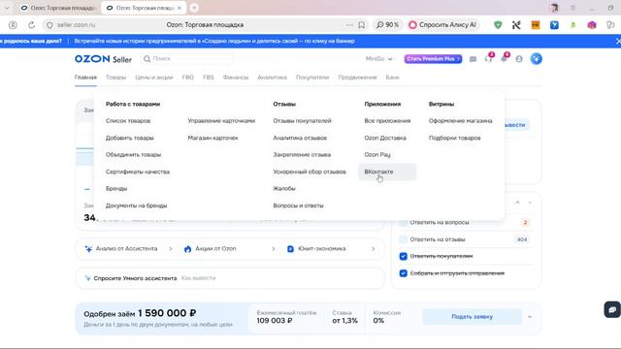The width and height of the screenshot is (621, 349).
Task: Select Список товаров menu entry
Action: tap(128, 120)
